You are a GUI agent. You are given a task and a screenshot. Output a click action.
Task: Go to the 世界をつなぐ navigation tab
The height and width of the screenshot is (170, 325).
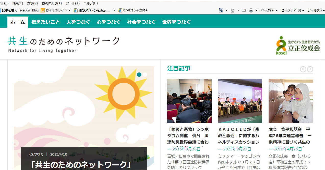(176, 22)
